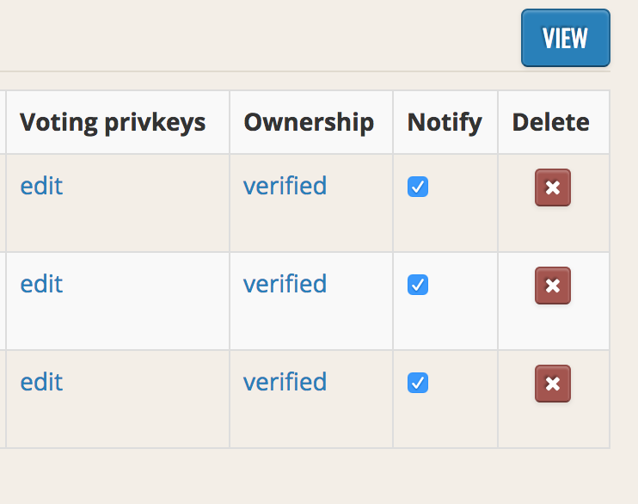This screenshot has height=504, width=638.
Task: Click the blue VIEW button
Action: (566, 38)
